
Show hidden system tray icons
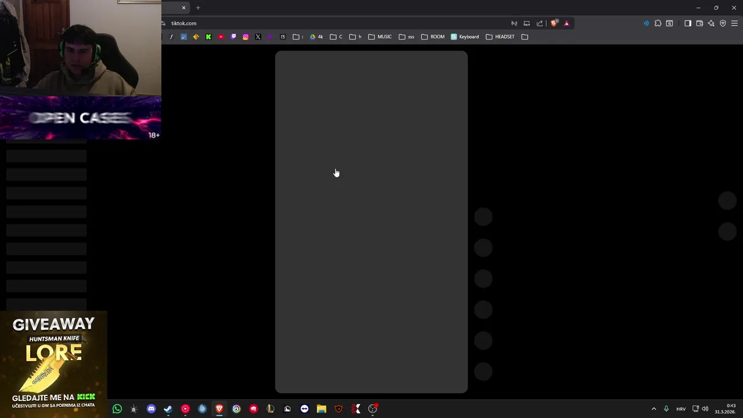pos(654,409)
